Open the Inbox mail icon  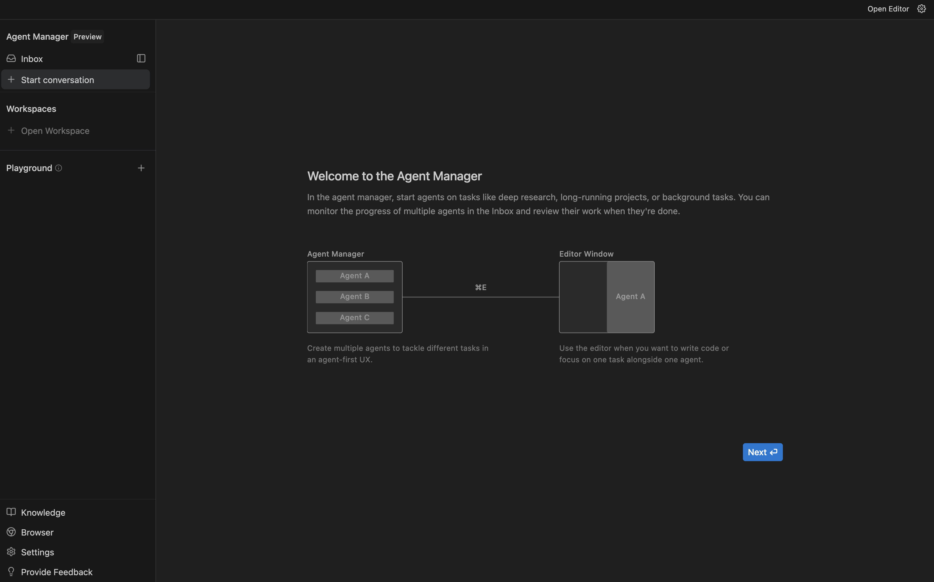(11, 59)
